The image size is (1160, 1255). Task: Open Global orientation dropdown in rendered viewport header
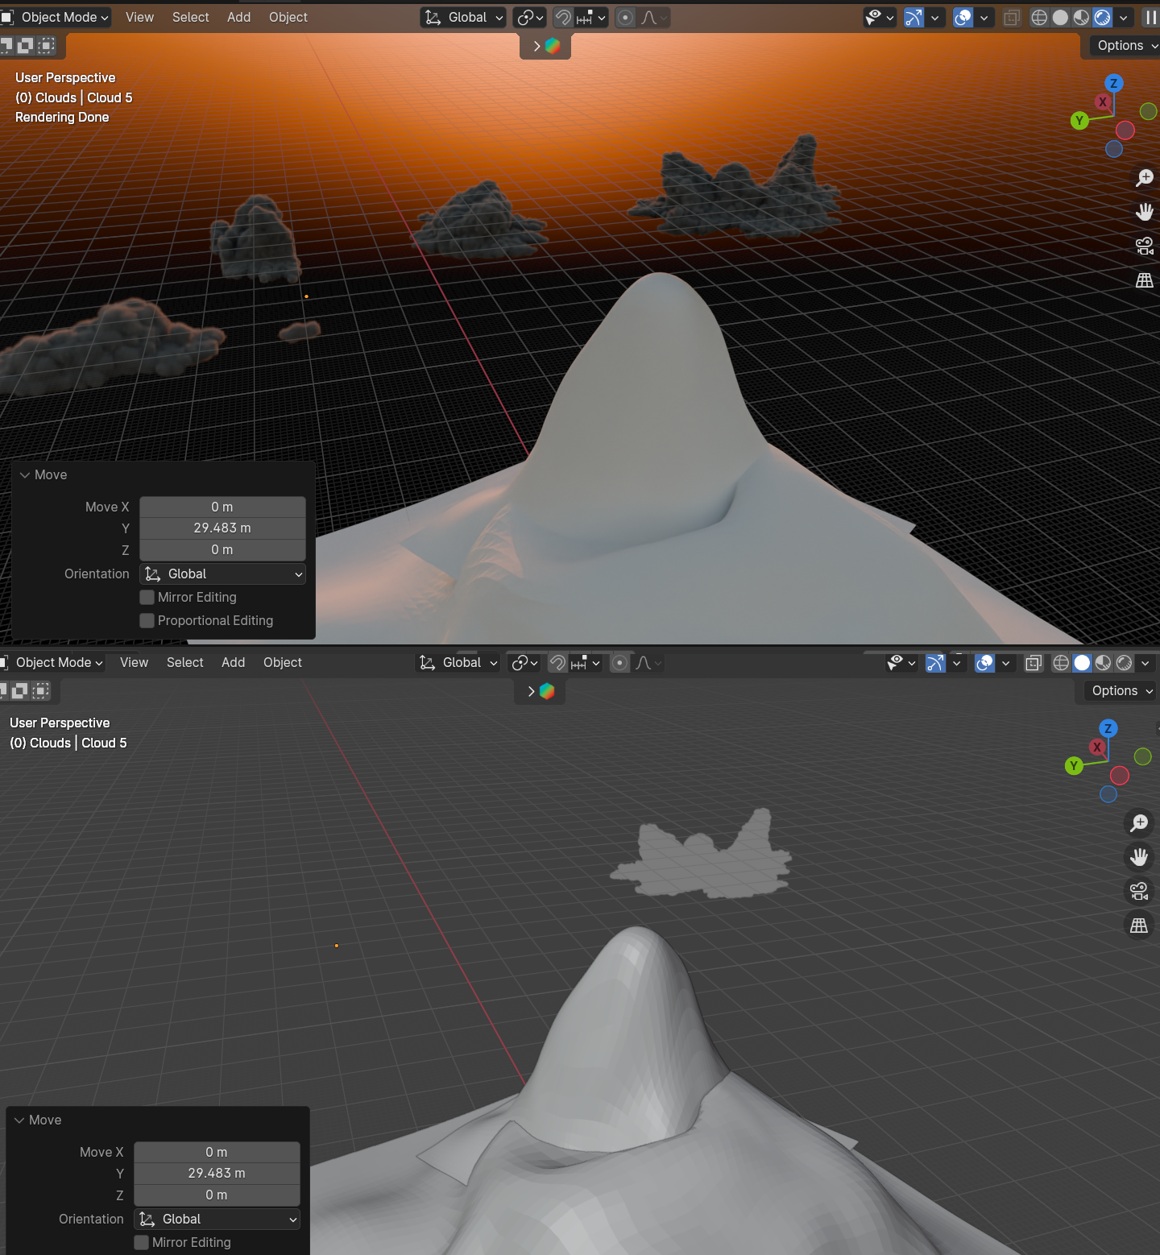click(463, 18)
